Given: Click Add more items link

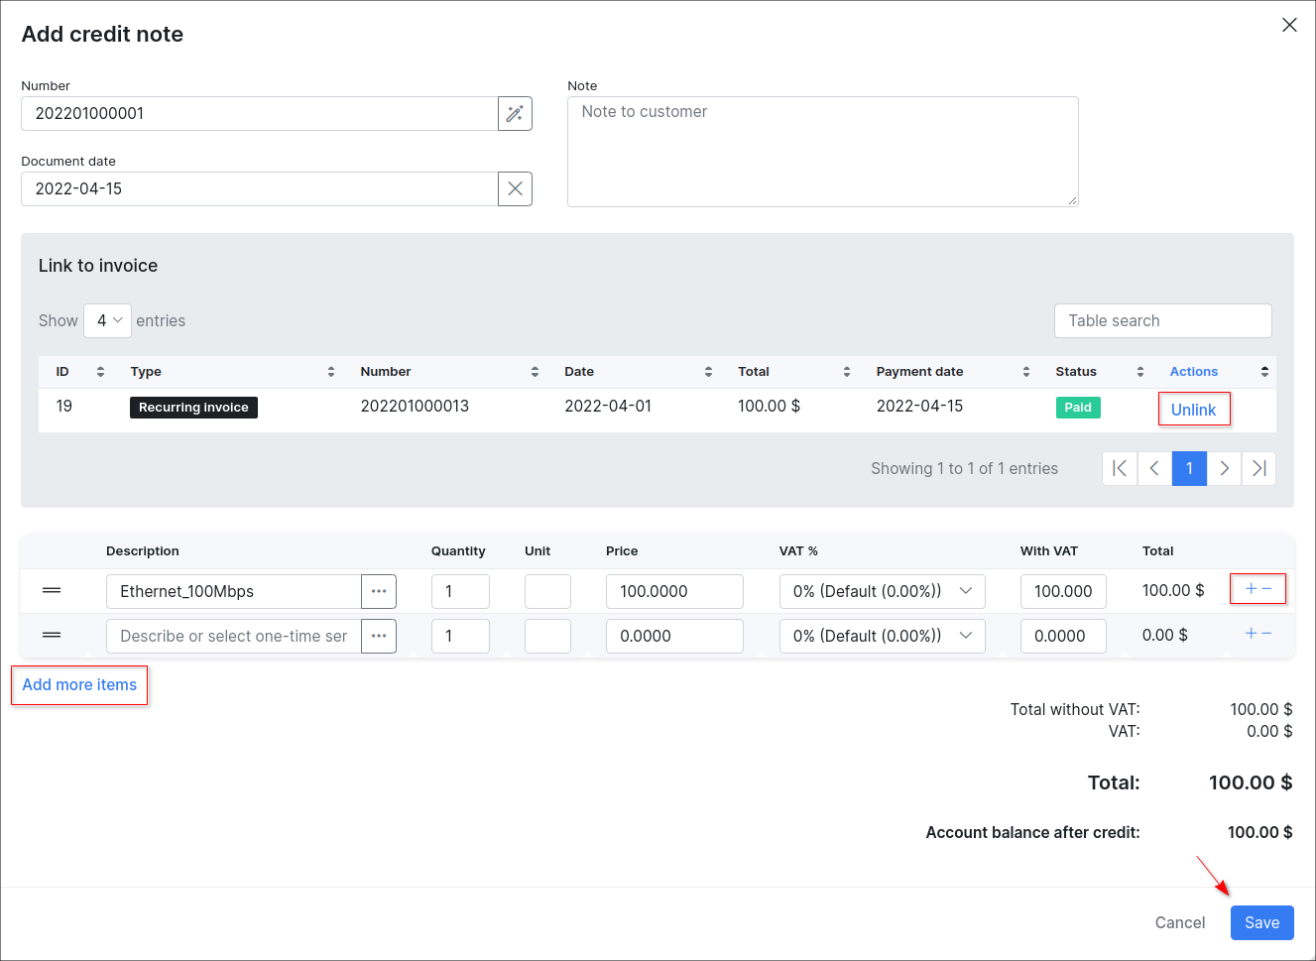Looking at the screenshot, I should coord(79,685).
